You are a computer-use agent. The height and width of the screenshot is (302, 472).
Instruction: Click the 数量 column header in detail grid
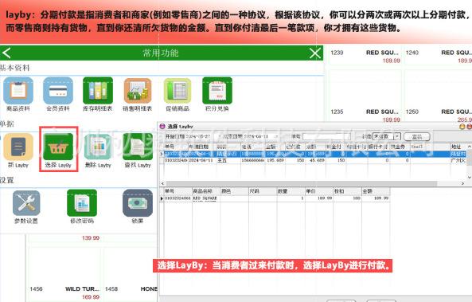click(x=291, y=191)
